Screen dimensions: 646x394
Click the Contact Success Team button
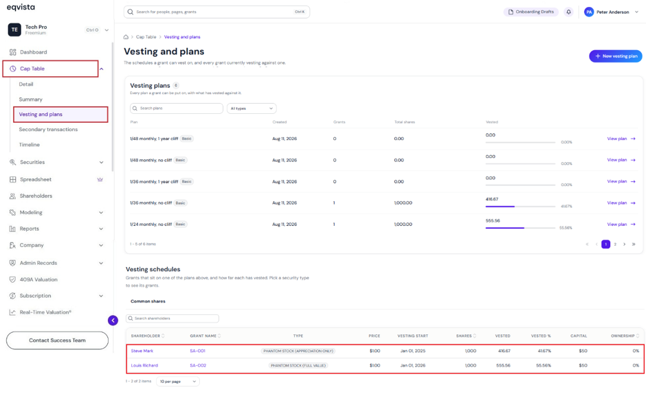click(57, 340)
